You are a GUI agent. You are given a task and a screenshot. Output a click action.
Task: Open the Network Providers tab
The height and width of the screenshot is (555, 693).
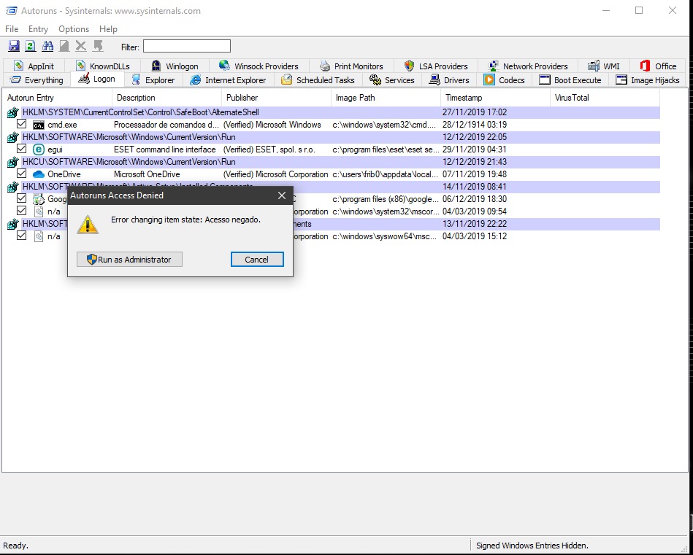pos(528,66)
